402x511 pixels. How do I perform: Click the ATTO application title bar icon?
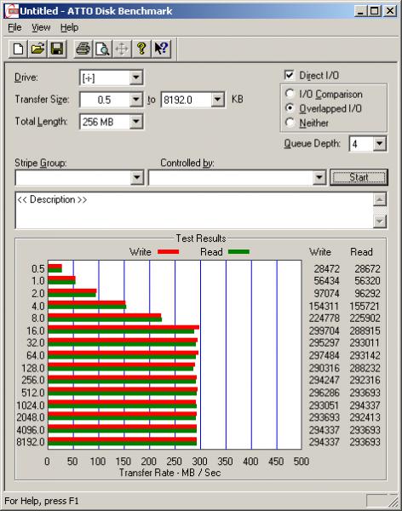pos(11,11)
